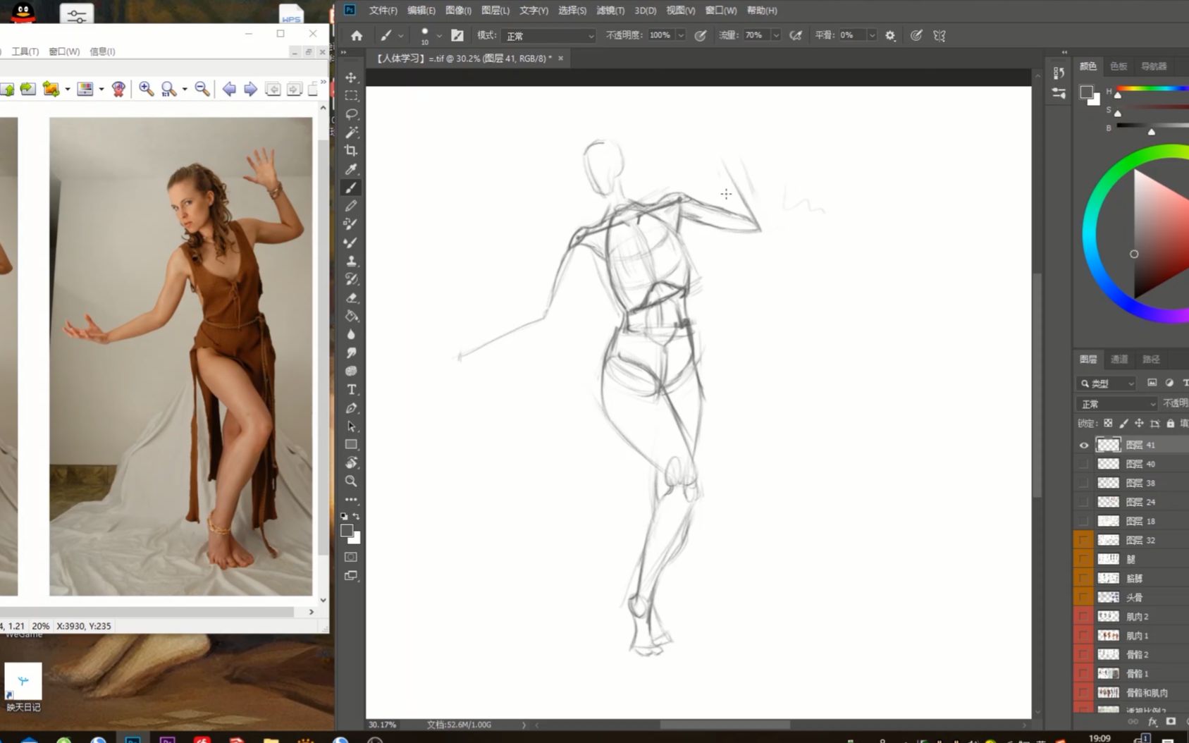The image size is (1189, 743).
Task: Toggle airbrush build-up icon next to flow
Action: 796,35
